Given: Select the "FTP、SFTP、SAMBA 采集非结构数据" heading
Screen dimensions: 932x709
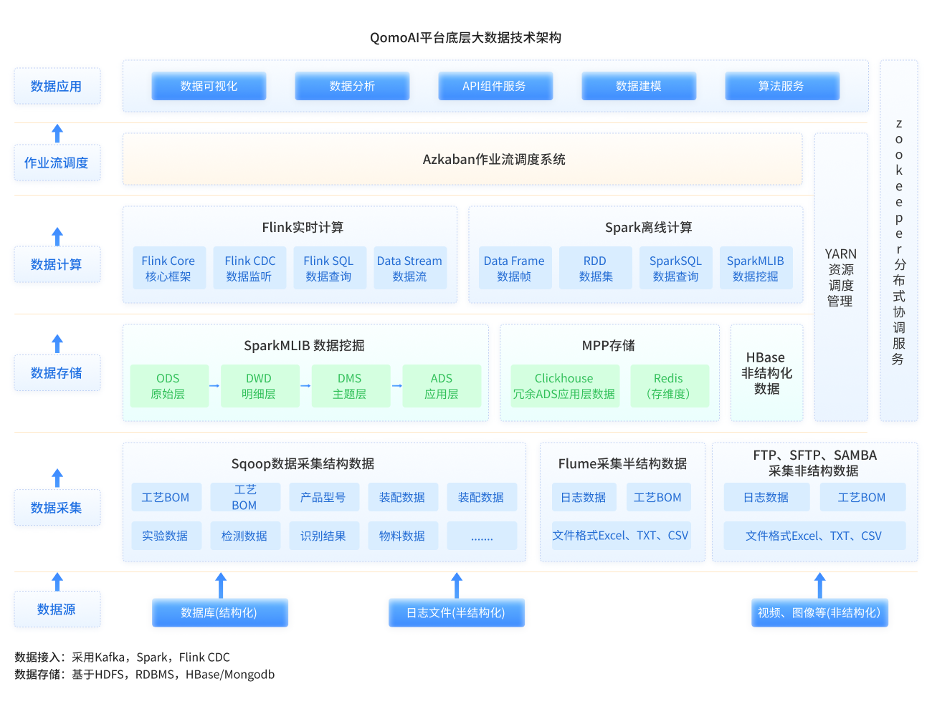Looking at the screenshot, I should point(814,463).
